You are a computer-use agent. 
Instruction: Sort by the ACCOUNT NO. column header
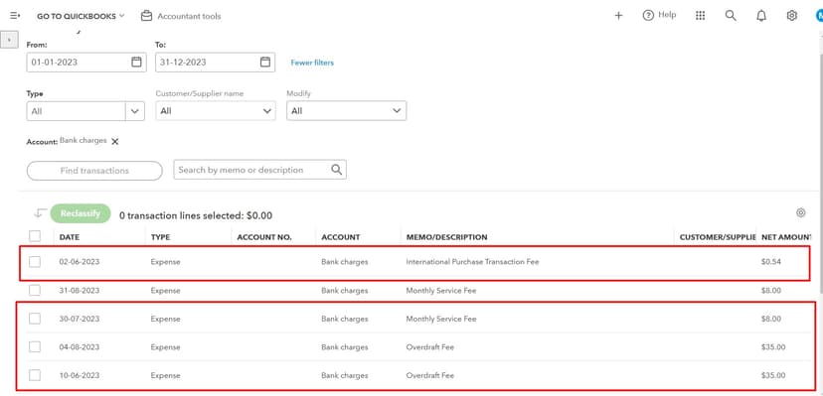point(264,237)
